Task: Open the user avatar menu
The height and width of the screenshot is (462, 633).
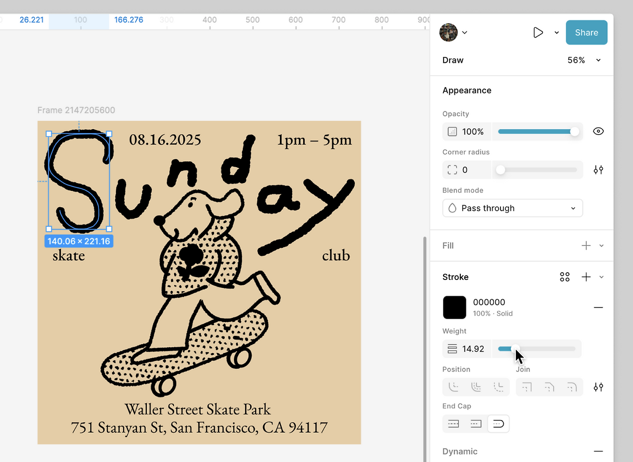Action: [x=449, y=33]
